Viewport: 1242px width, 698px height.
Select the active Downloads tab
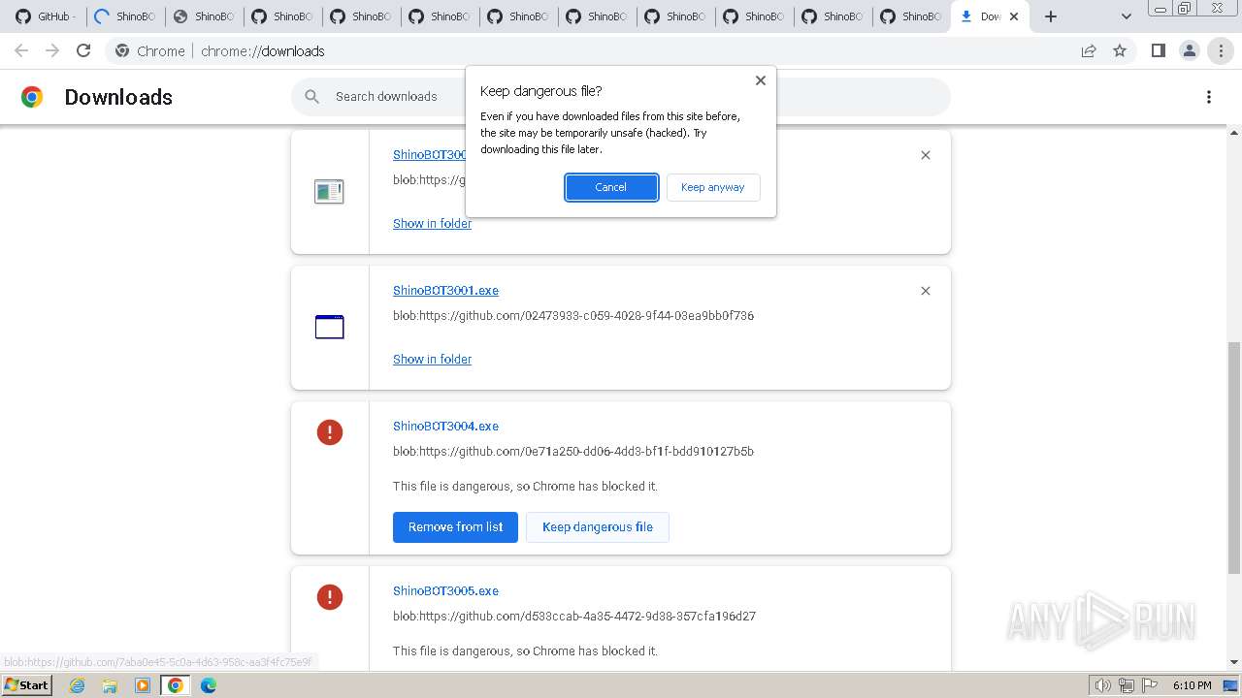(x=984, y=16)
